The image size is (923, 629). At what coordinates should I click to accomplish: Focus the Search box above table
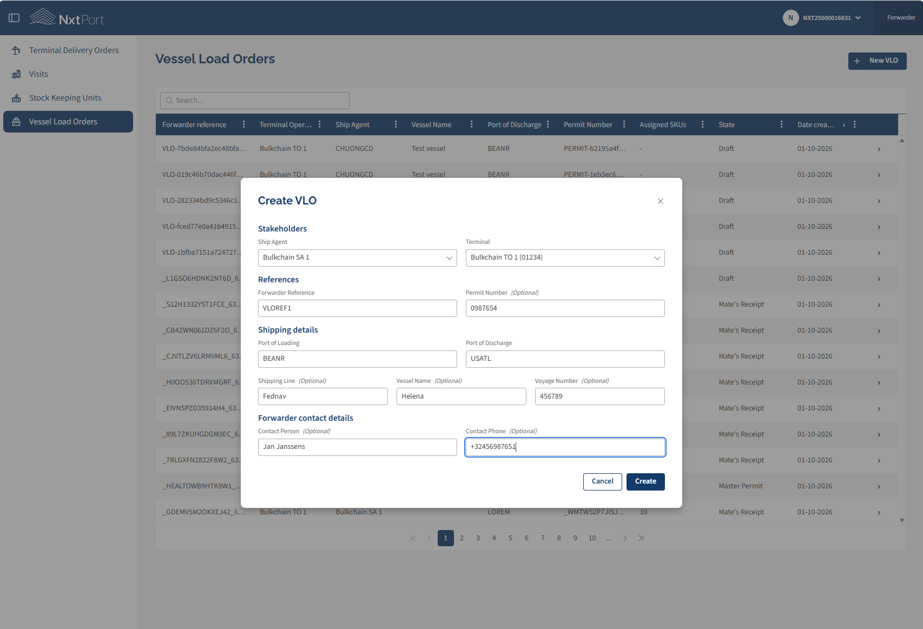[x=255, y=101]
